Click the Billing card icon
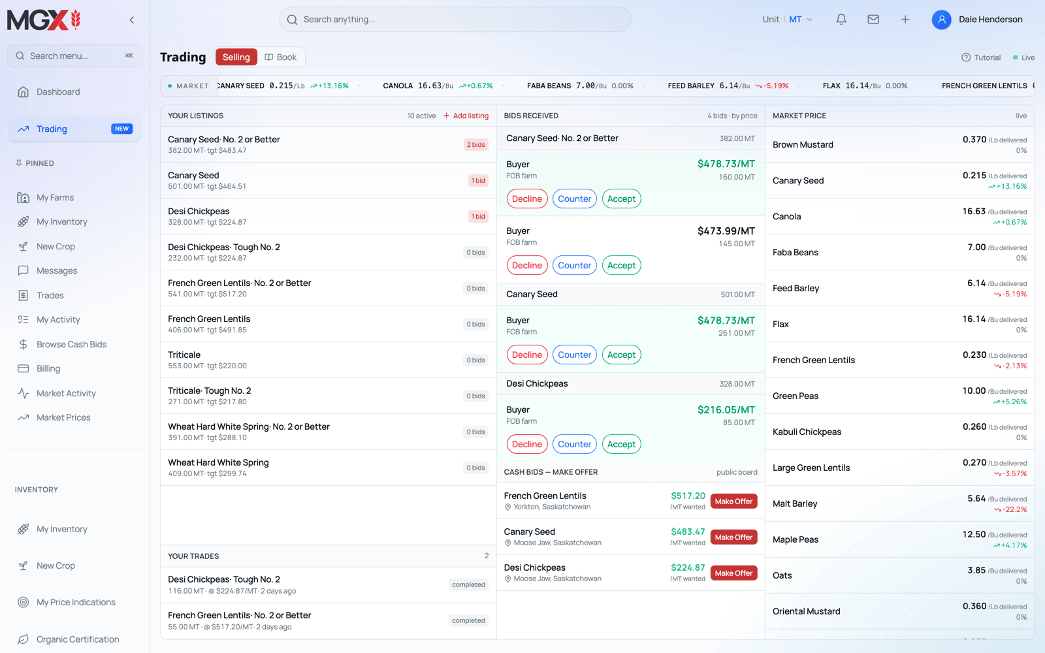This screenshot has width=1045, height=653. (24, 369)
